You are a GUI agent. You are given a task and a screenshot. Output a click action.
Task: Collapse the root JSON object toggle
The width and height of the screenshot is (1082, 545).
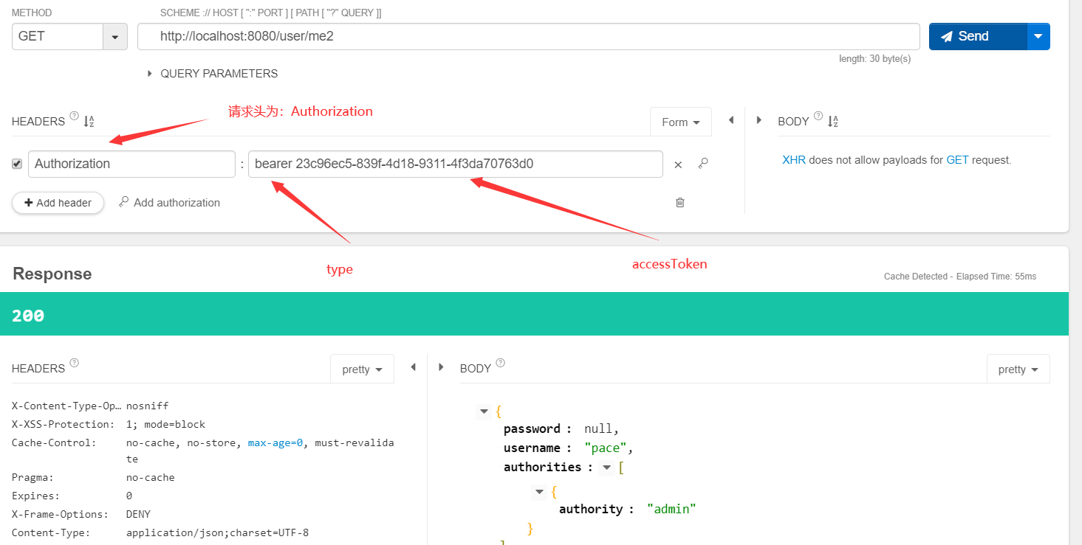pos(484,412)
